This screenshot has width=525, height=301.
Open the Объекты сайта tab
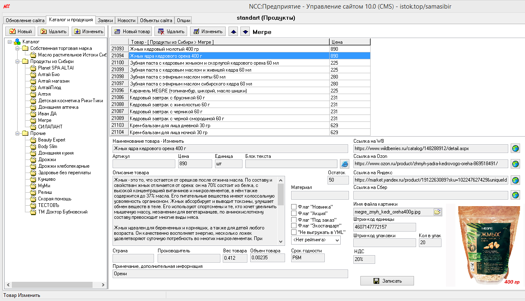156,20
